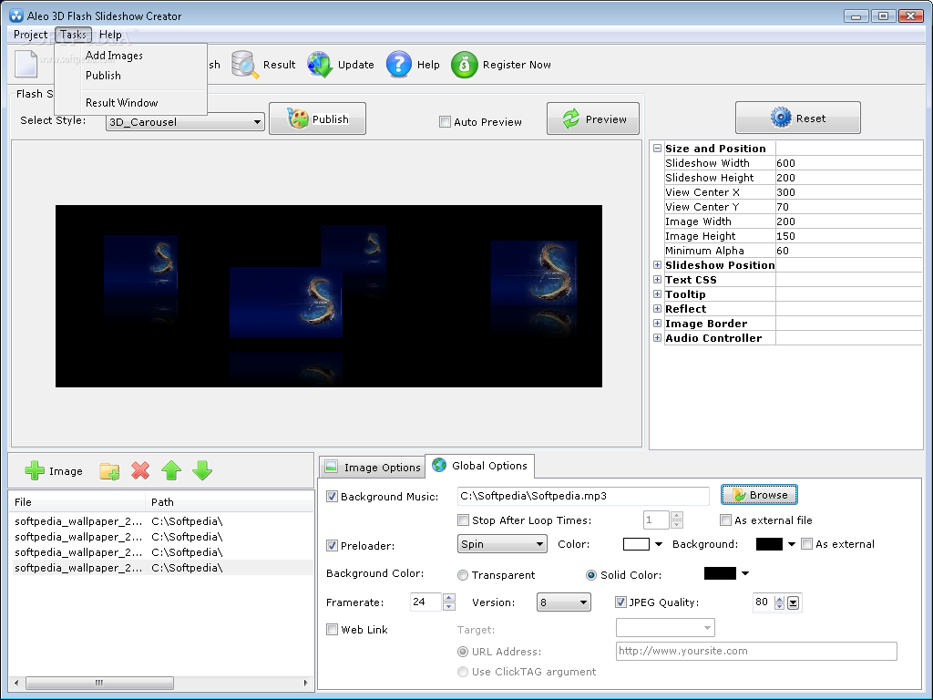This screenshot has height=700, width=933.
Task: Expand the Audio Controller group
Action: click(658, 337)
